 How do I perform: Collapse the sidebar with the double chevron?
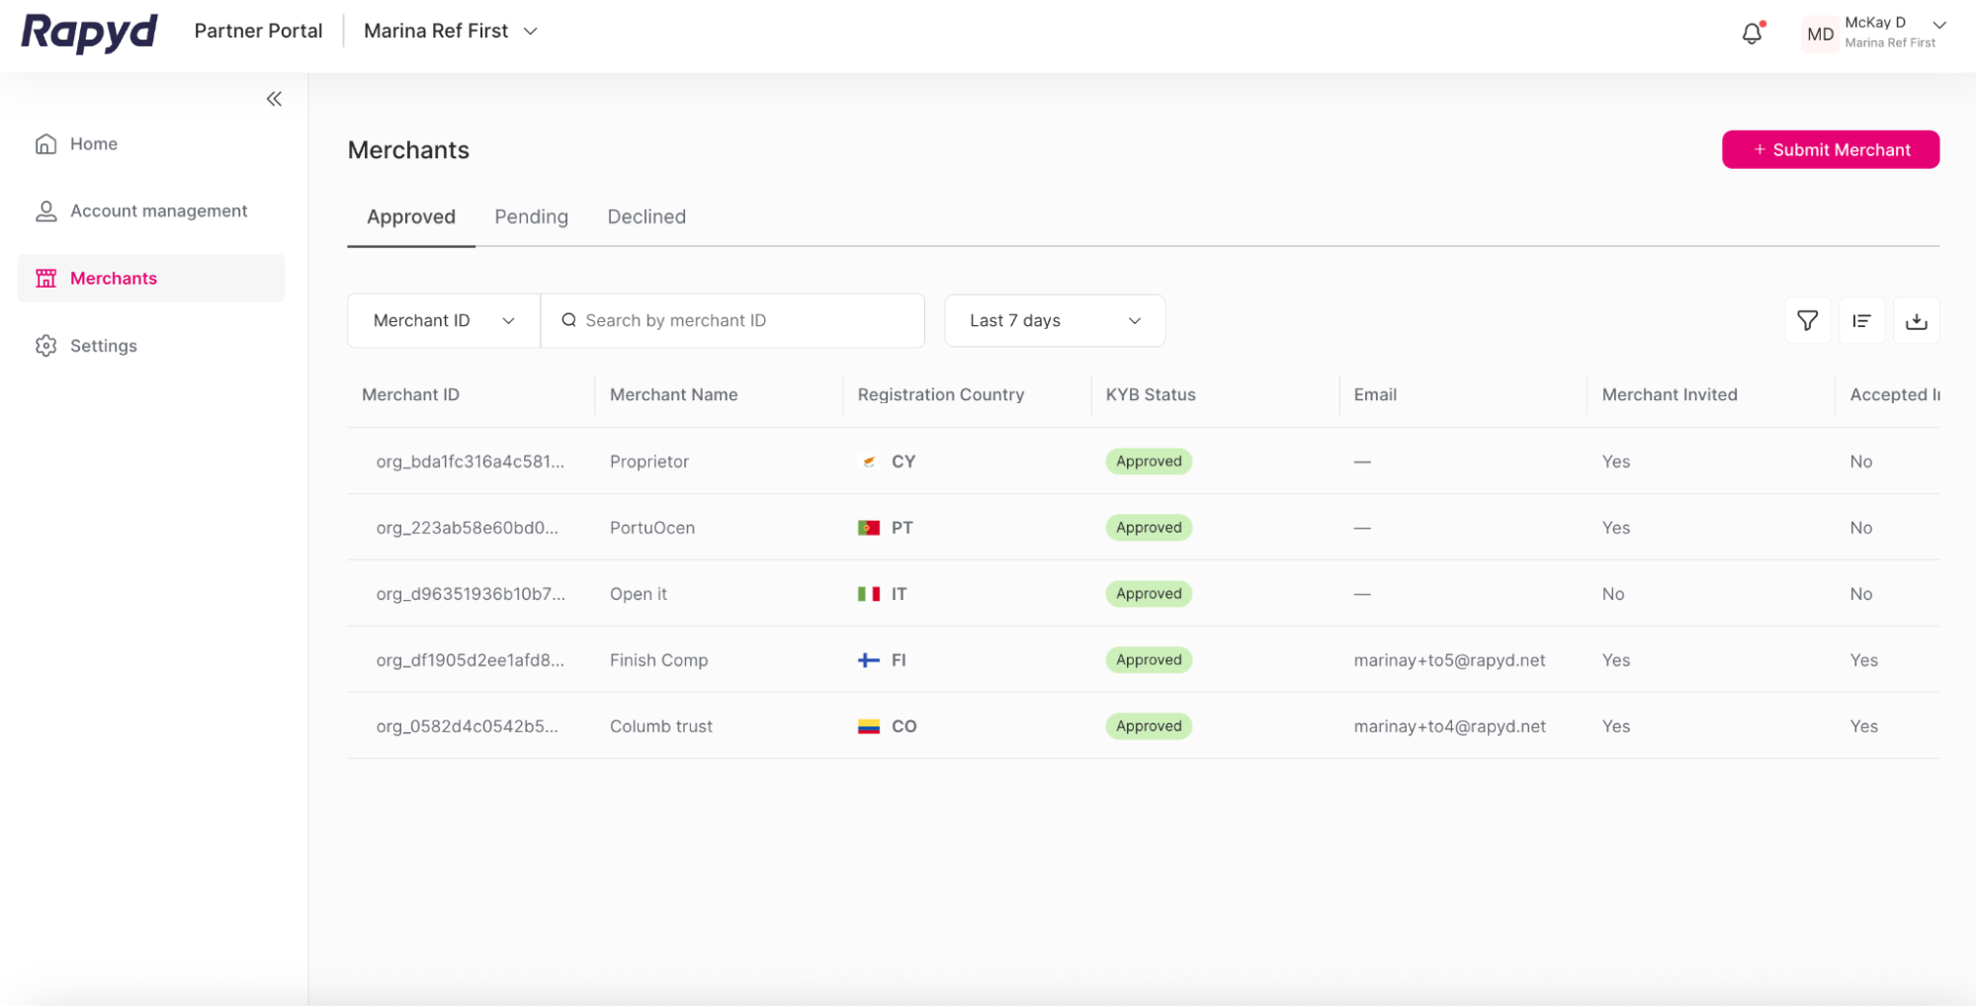tap(274, 98)
